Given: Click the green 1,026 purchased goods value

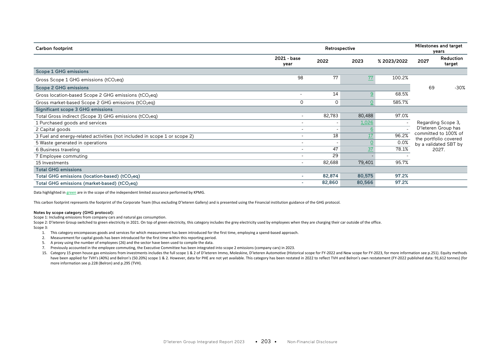Looking at the screenshot, I should click(x=367, y=123).
